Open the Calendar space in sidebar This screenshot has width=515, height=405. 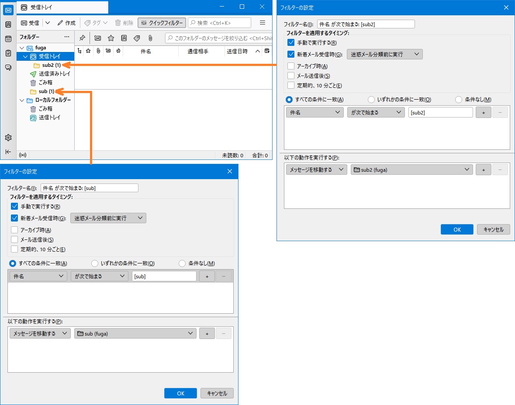pyautogui.click(x=8, y=39)
